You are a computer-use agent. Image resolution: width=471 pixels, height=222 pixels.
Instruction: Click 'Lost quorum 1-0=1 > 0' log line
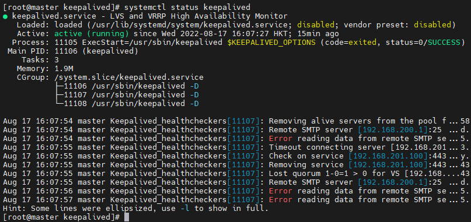pos(236,174)
